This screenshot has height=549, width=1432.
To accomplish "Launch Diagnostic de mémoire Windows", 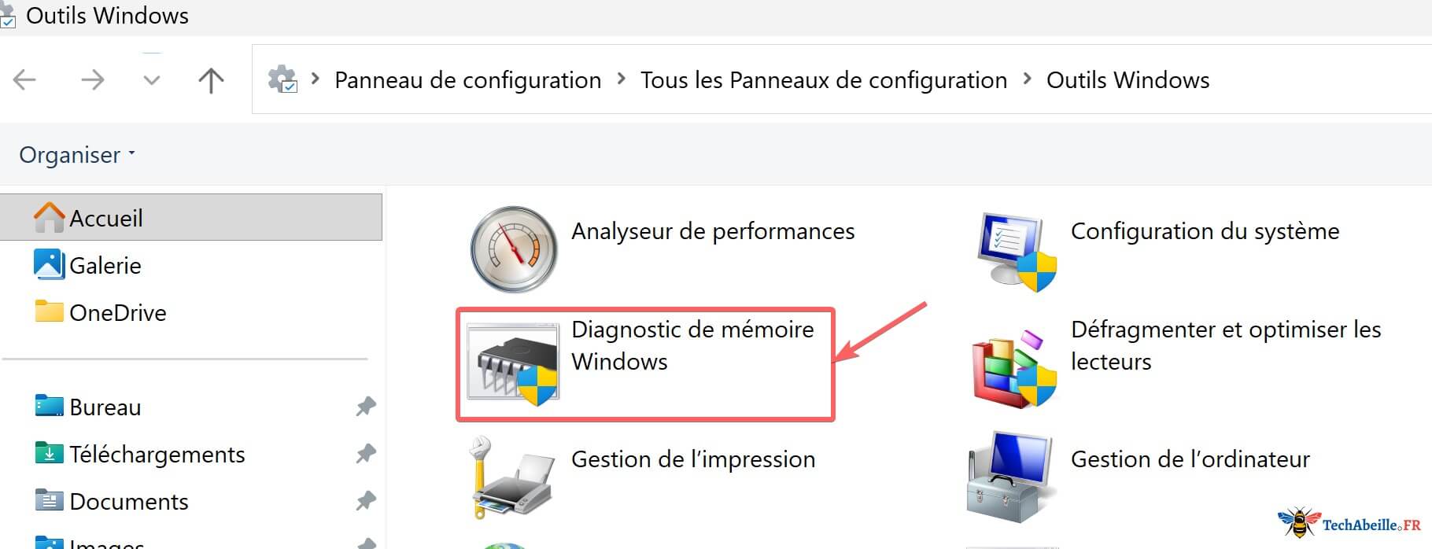I will click(691, 345).
